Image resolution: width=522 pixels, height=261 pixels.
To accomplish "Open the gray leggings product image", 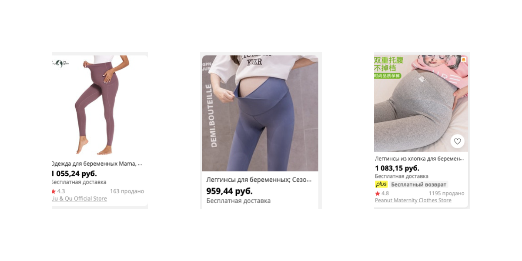I will [x=421, y=104].
